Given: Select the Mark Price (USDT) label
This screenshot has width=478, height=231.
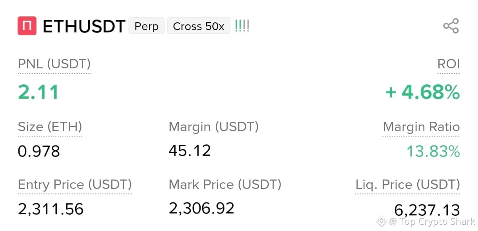Looking at the screenshot, I should pos(225,184).
